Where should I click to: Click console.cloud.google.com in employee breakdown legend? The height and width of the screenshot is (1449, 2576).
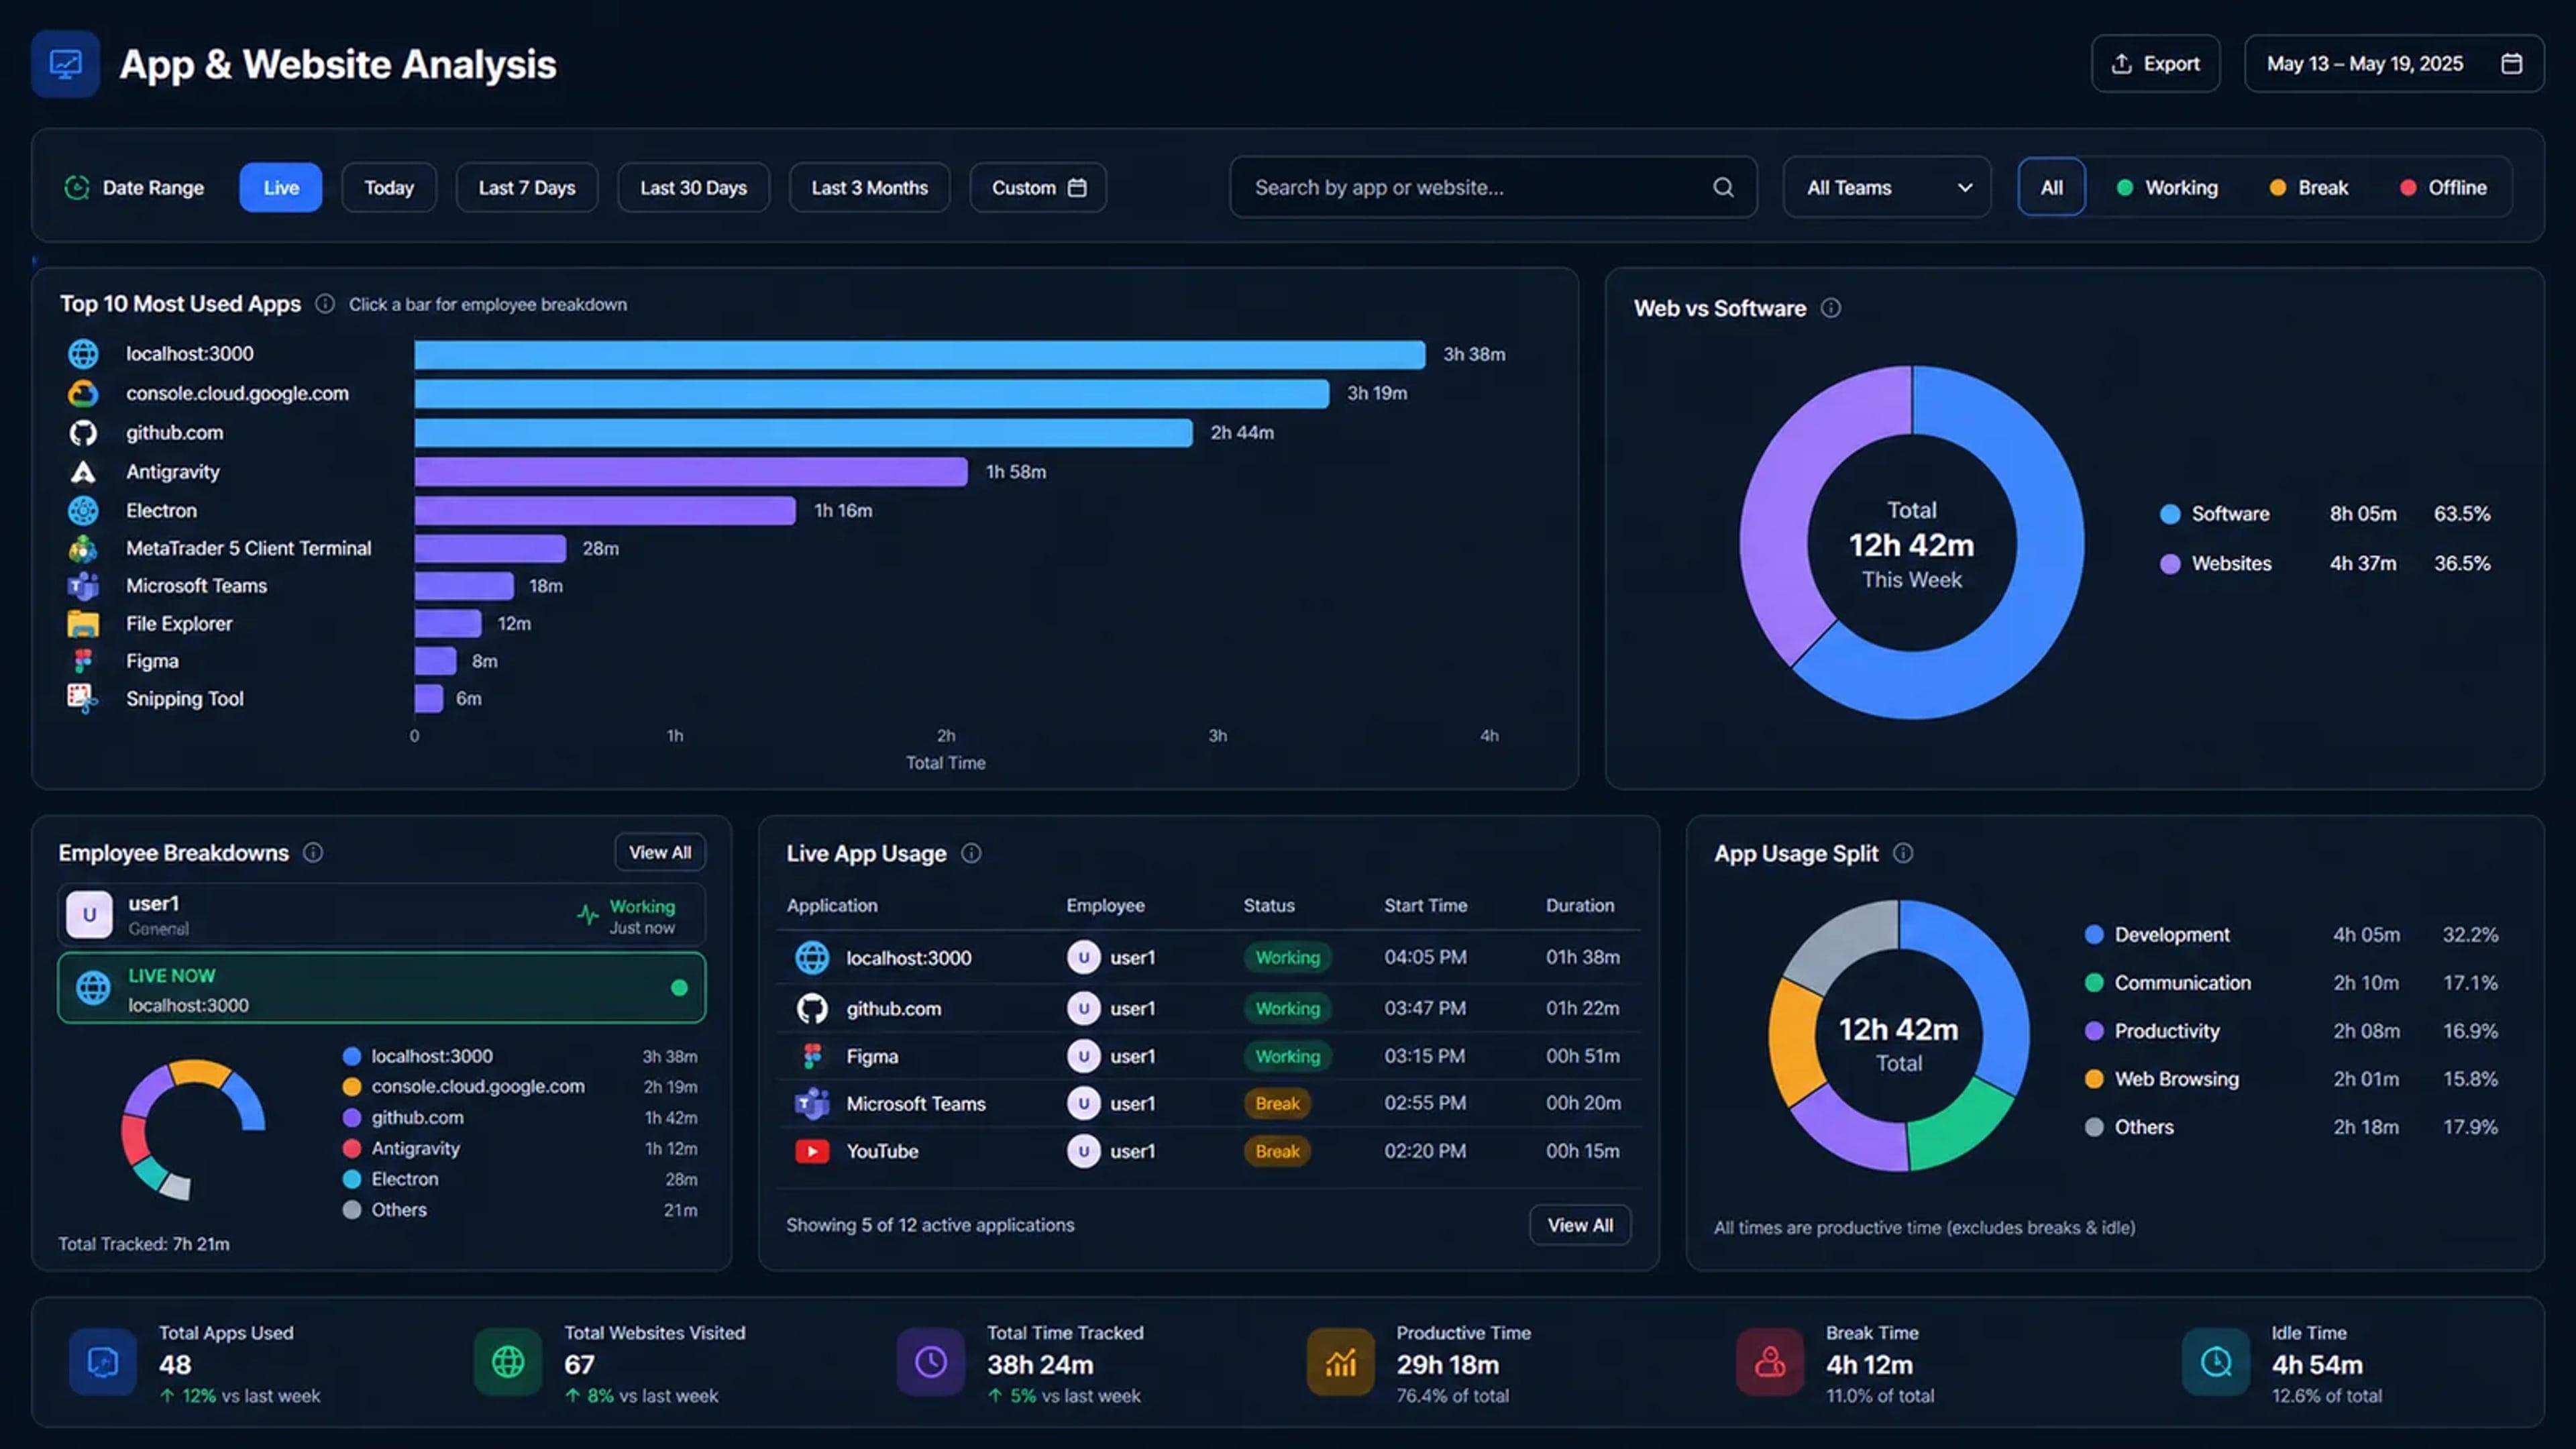pyautogui.click(x=478, y=1086)
